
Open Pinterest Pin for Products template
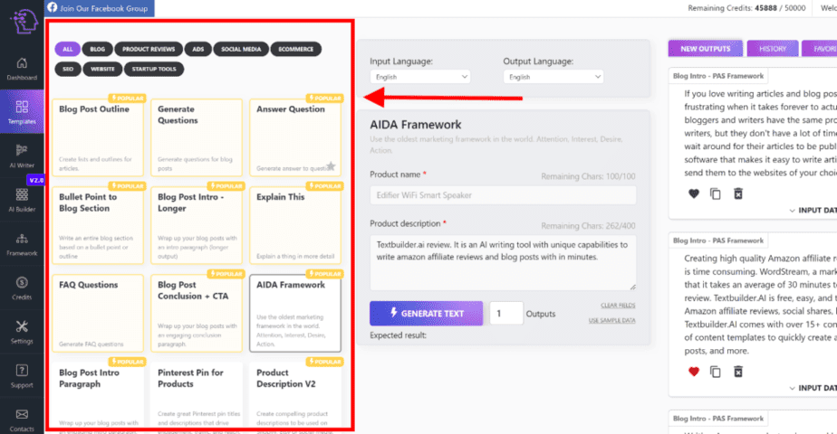click(x=197, y=395)
